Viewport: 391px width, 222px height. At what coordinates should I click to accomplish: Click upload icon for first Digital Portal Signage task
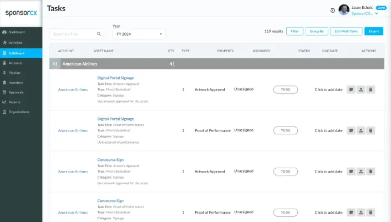coord(361,89)
